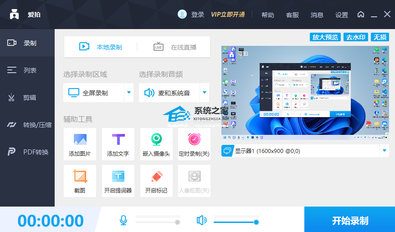
Task: Open the PDF转换 section
Action: coord(27,152)
